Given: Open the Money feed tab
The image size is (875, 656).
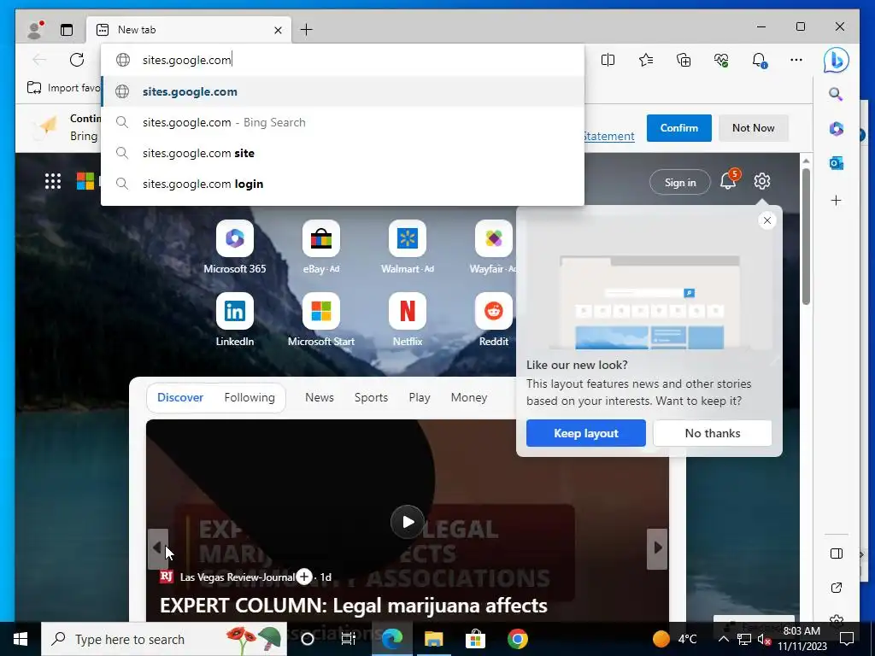Looking at the screenshot, I should click(469, 397).
